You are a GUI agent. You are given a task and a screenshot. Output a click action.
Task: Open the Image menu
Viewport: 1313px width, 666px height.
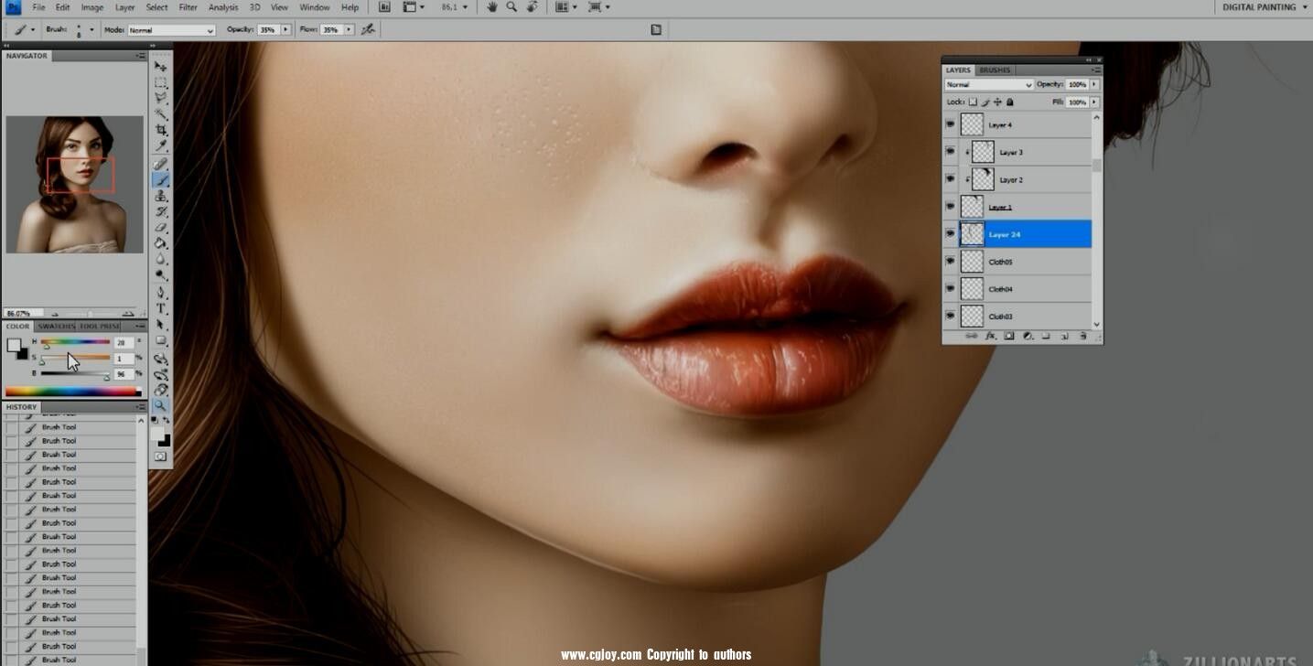click(x=91, y=7)
